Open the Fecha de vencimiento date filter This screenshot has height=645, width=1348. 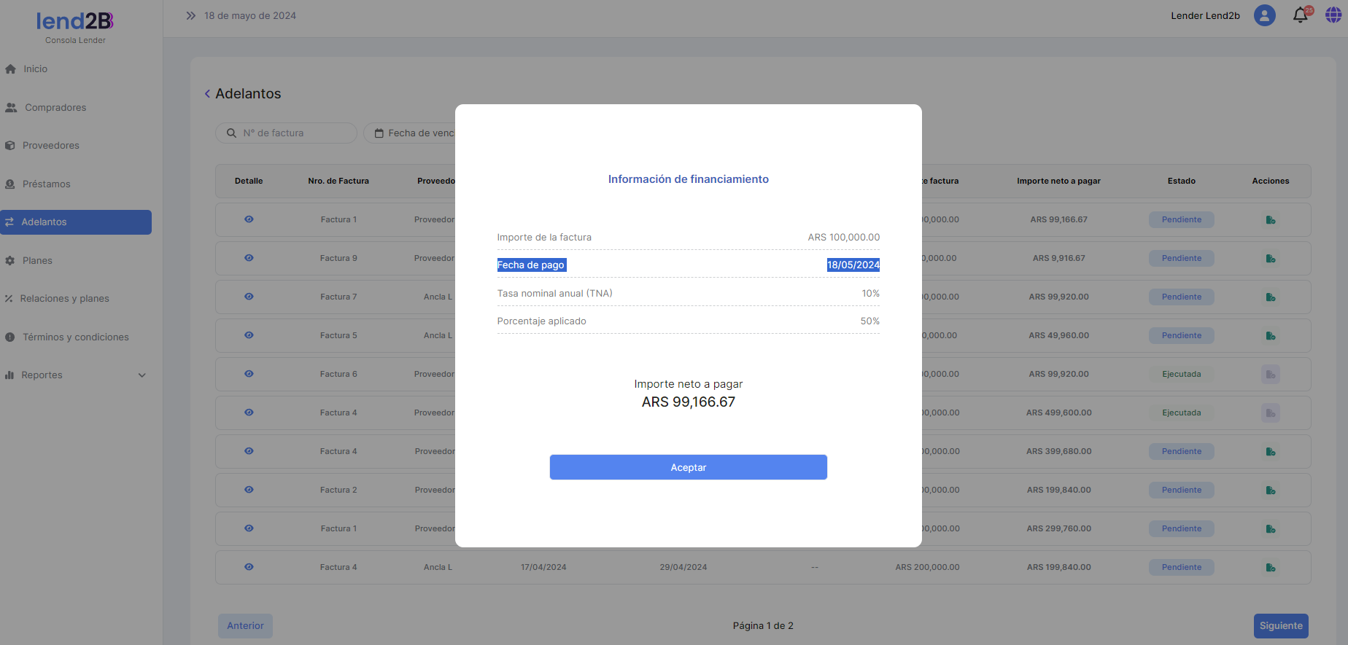tap(413, 133)
